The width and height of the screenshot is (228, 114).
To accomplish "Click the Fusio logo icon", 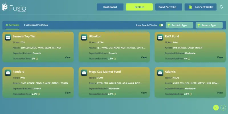I will (5, 7).
